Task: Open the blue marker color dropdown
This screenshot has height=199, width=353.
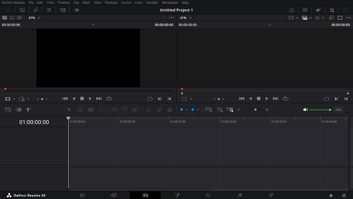Action: 197,109
